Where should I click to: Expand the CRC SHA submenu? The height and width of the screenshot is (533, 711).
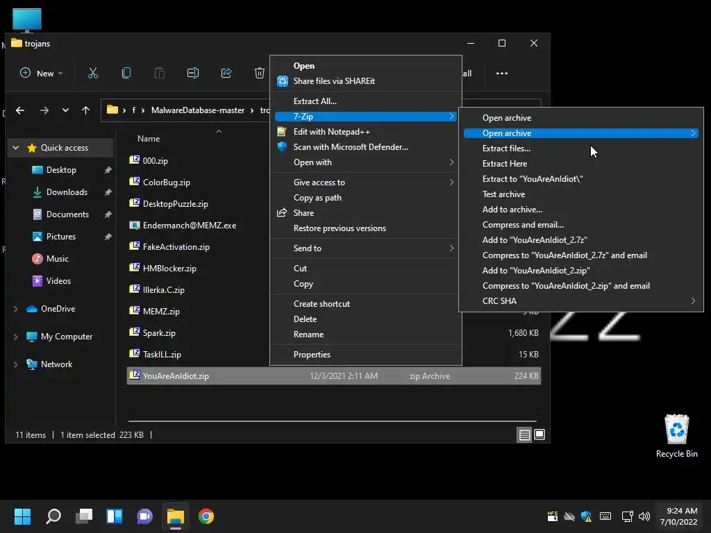click(x=694, y=301)
